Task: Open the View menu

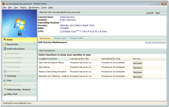Action: coord(16,8)
